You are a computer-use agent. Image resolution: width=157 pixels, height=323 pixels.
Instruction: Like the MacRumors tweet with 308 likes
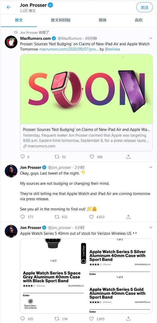(92, 157)
